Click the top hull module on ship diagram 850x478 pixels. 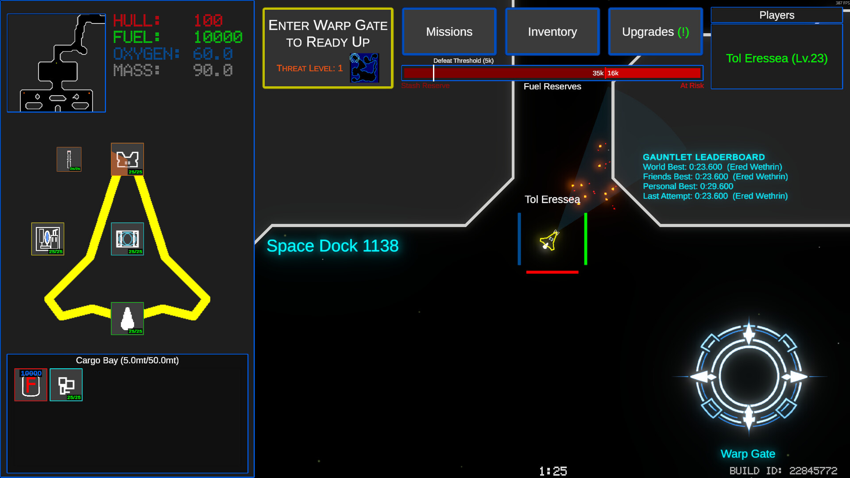coord(127,159)
